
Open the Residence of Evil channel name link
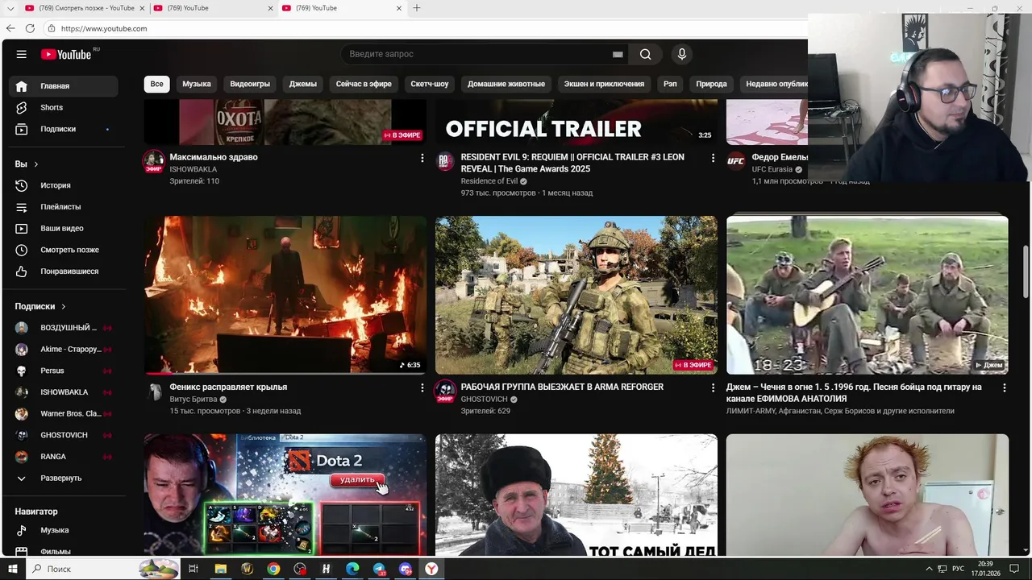(489, 181)
